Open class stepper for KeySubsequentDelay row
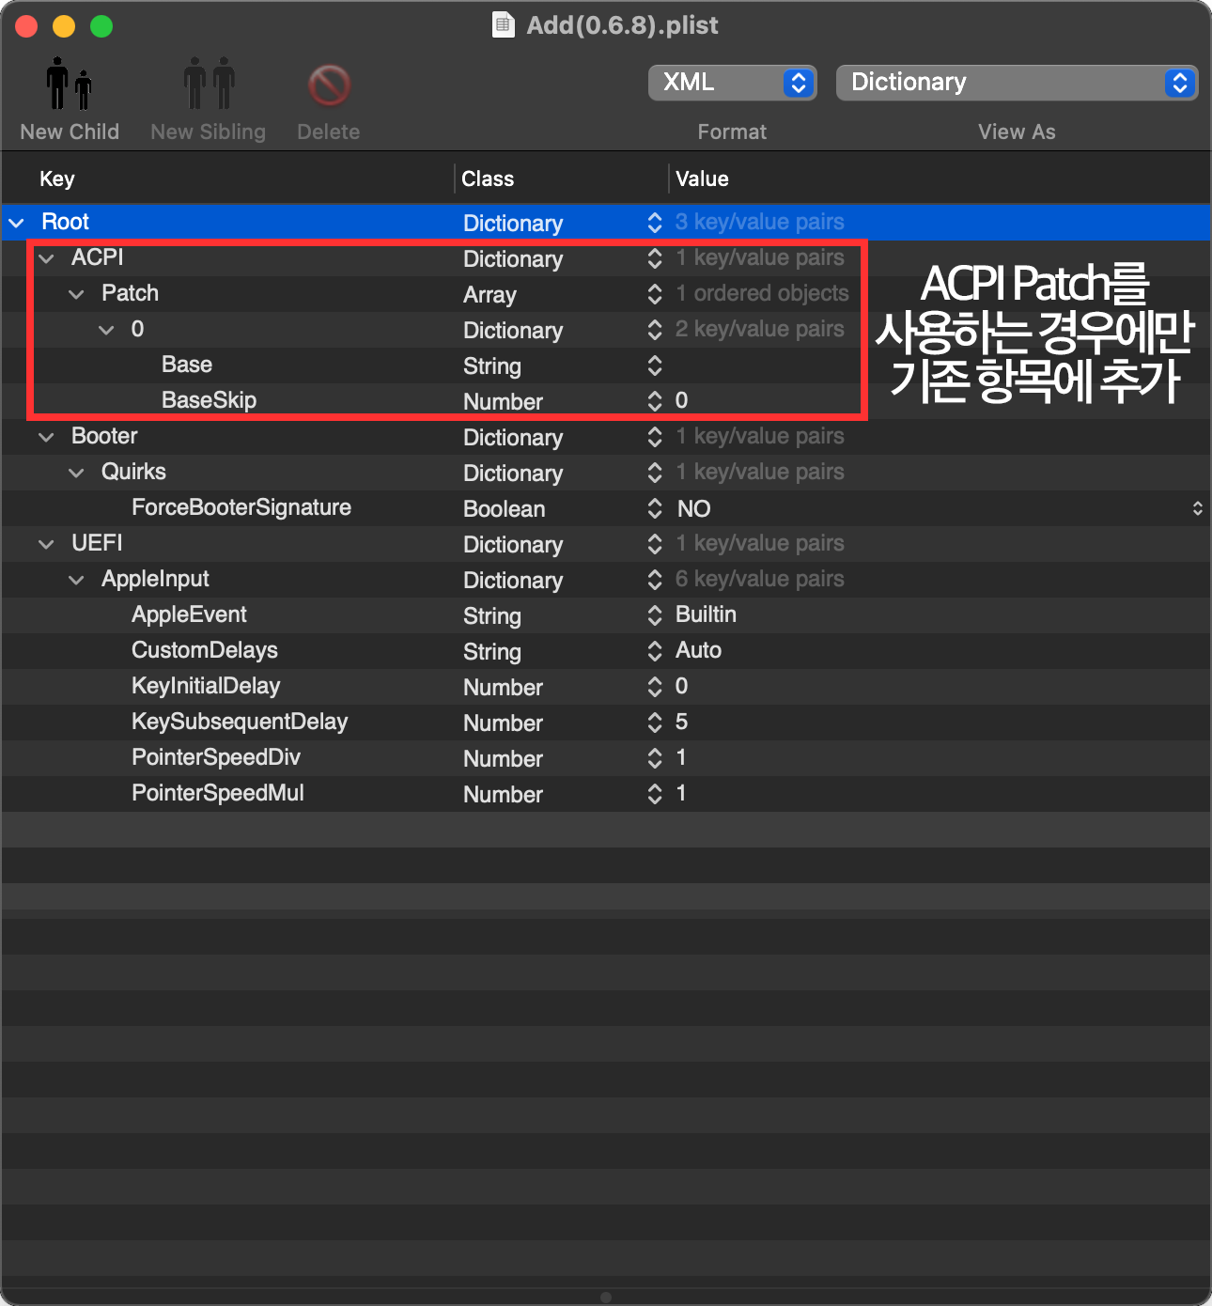1212x1306 pixels. pyautogui.click(x=655, y=723)
